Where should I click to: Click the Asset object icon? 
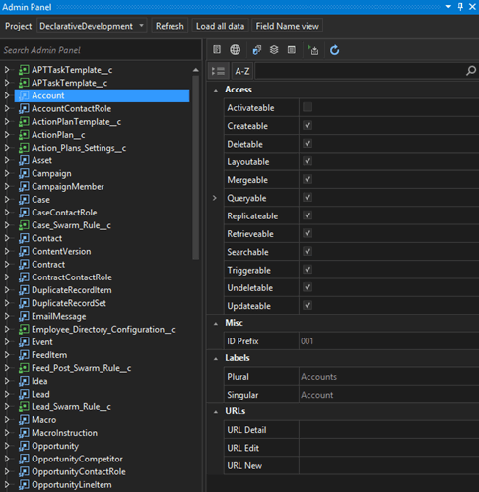(x=24, y=160)
